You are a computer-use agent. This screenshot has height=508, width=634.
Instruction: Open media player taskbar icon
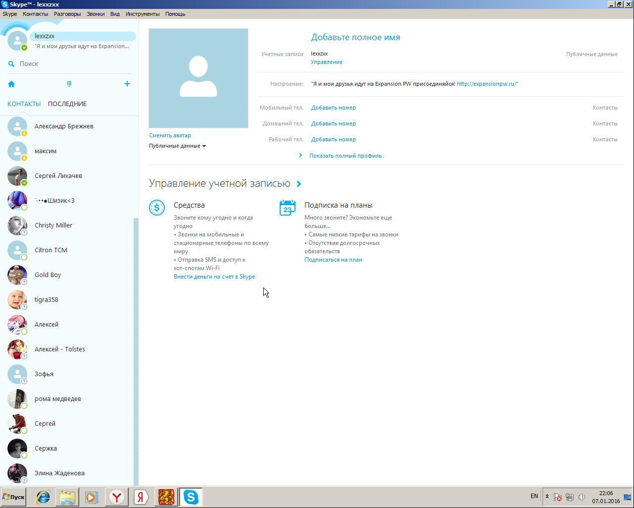click(92, 497)
